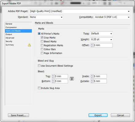Uncheck the Crop Marks checkbox

(x=42, y=37)
